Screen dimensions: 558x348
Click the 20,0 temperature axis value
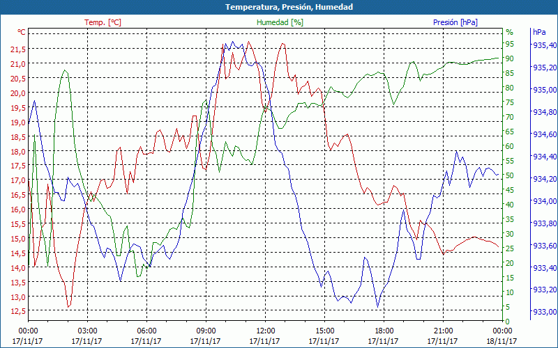[18, 93]
